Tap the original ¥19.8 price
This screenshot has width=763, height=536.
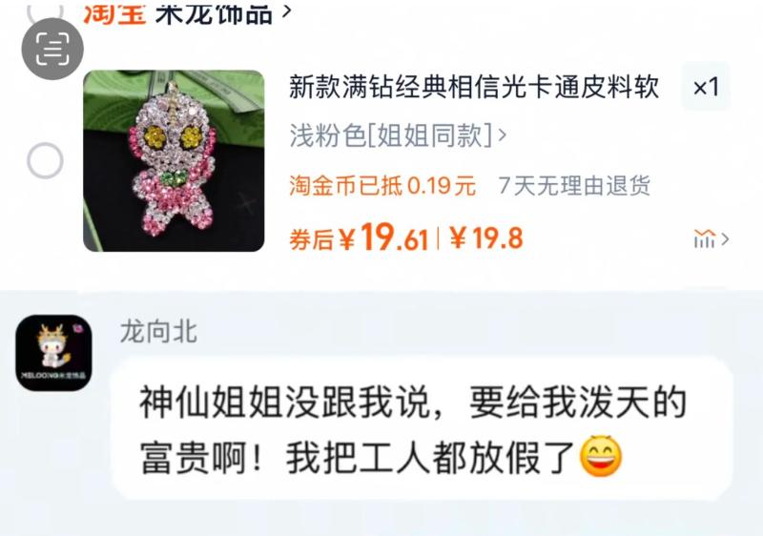(x=486, y=237)
